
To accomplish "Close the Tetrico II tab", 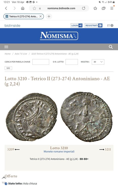I will [41, 16].
